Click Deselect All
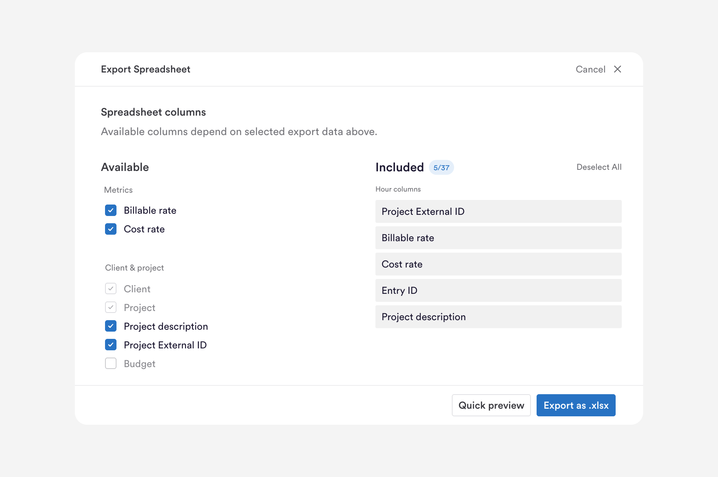The width and height of the screenshot is (718, 477). tap(599, 167)
